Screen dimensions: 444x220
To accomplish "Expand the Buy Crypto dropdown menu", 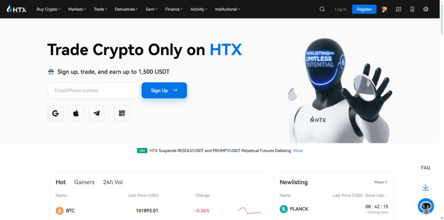I will [49, 9].
